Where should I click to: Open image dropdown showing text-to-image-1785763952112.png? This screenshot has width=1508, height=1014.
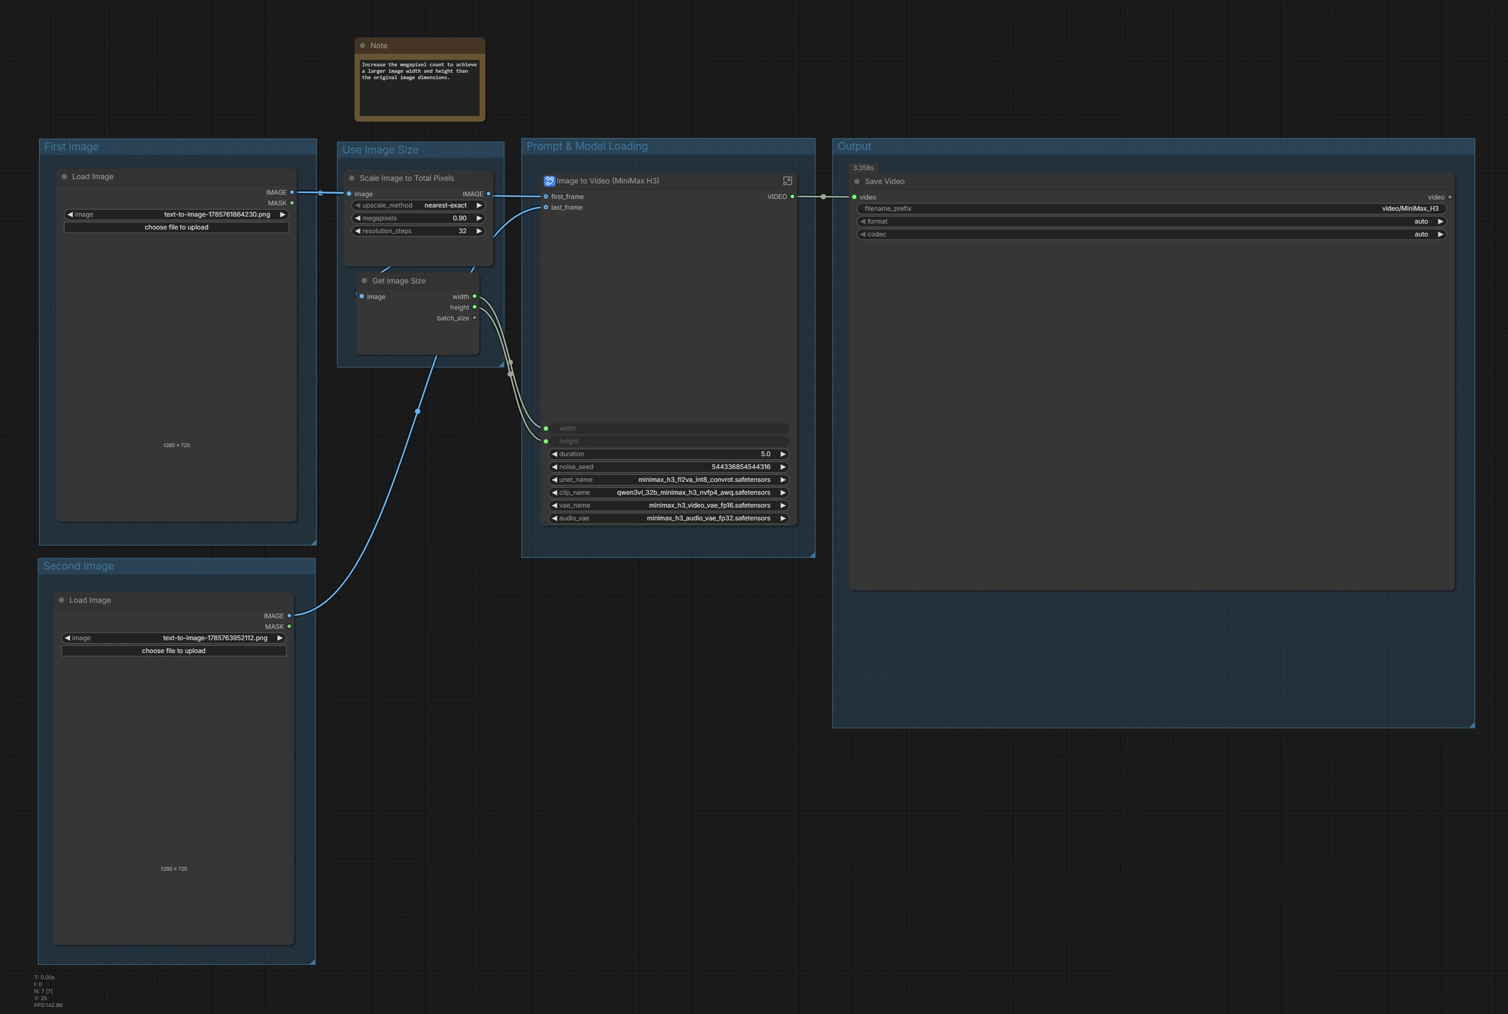coord(173,637)
